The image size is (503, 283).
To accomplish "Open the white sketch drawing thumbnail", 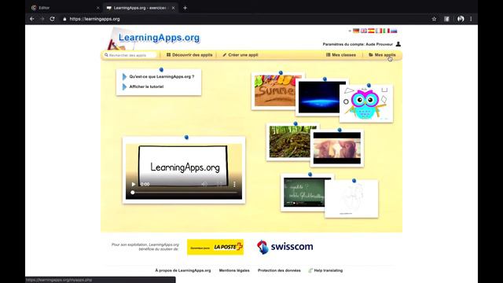I will [x=351, y=199].
